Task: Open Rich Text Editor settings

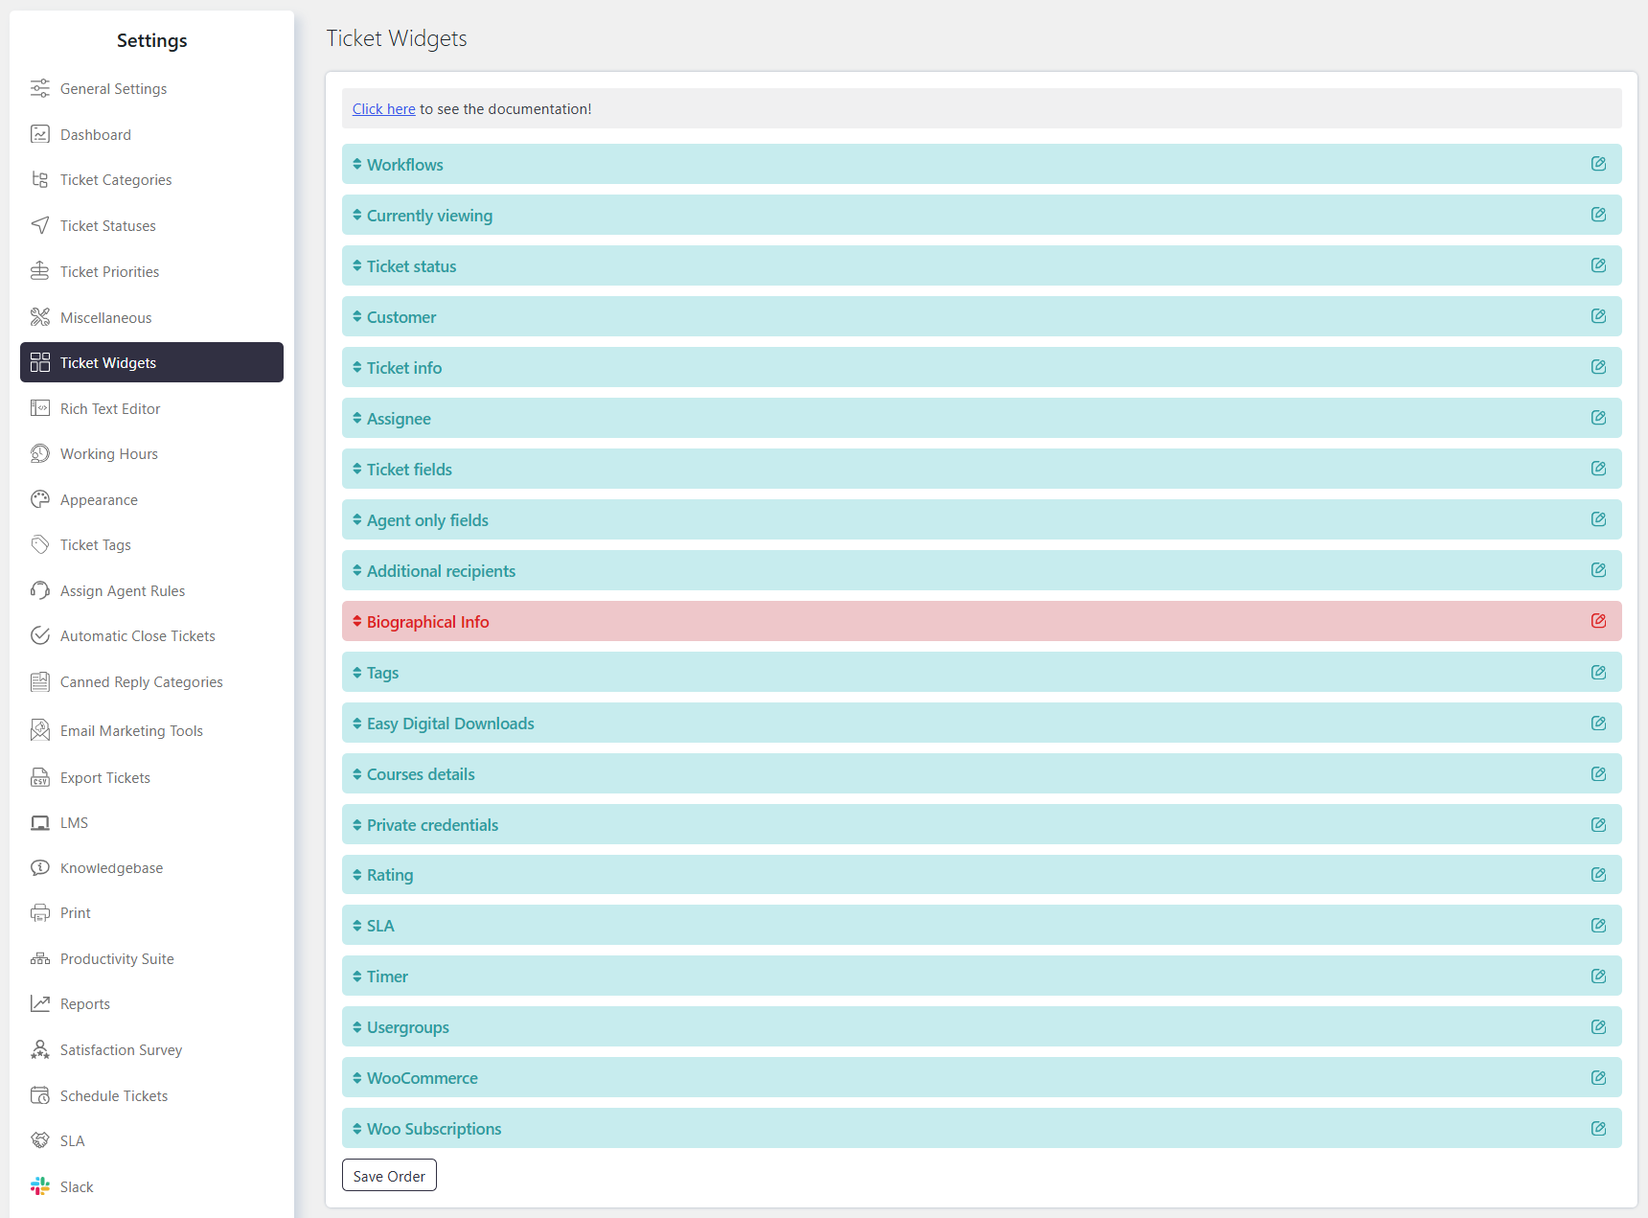Action: [151, 408]
